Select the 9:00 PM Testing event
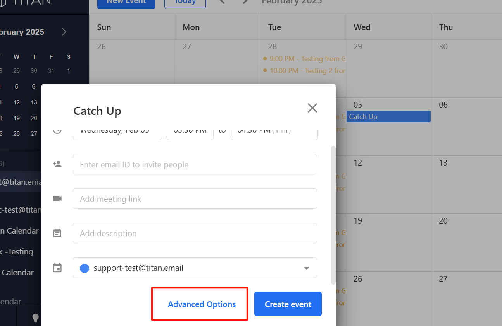The height and width of the screenshot is (326, 502). tap(304, 59)
